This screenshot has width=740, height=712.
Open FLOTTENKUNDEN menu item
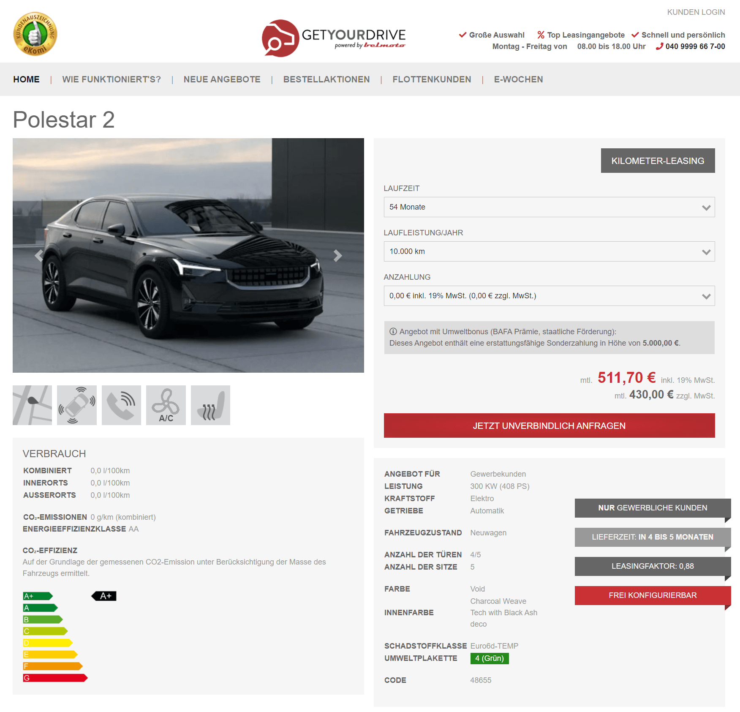point(432,79)
